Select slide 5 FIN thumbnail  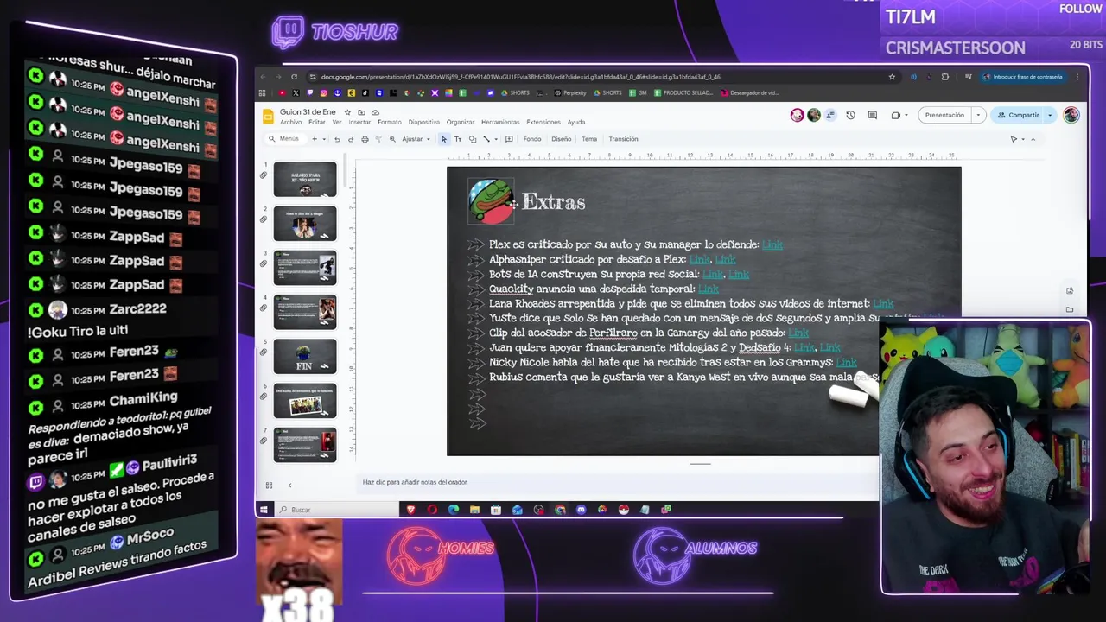[305, 356]
